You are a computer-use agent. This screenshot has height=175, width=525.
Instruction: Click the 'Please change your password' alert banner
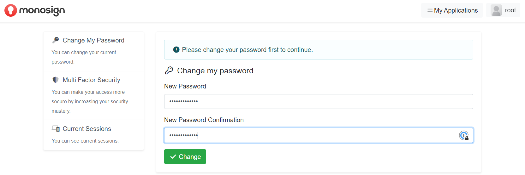coord(318,50)
